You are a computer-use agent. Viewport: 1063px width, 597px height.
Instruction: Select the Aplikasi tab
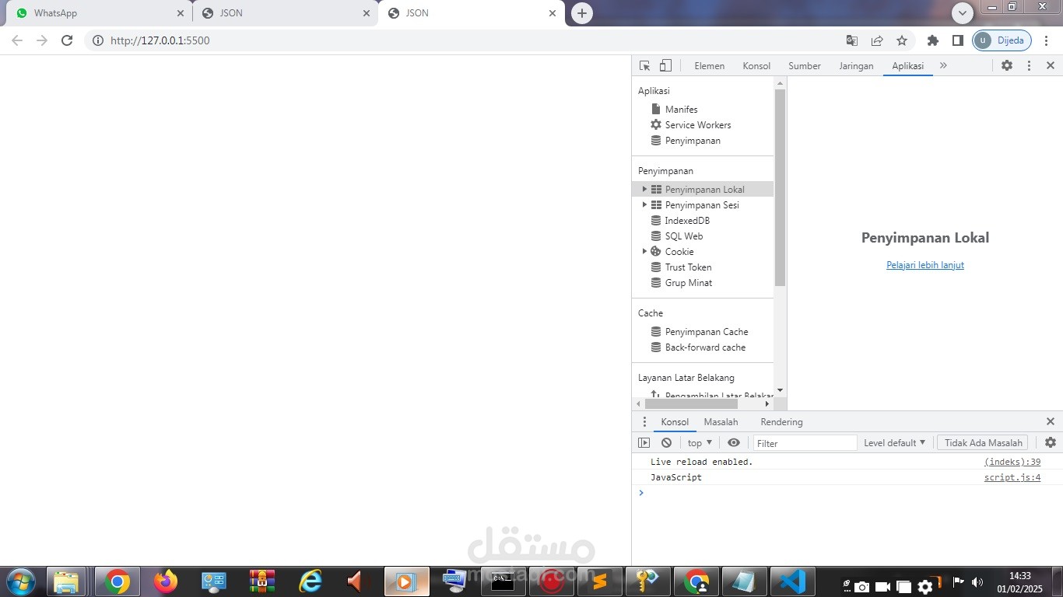coord(908,66)
